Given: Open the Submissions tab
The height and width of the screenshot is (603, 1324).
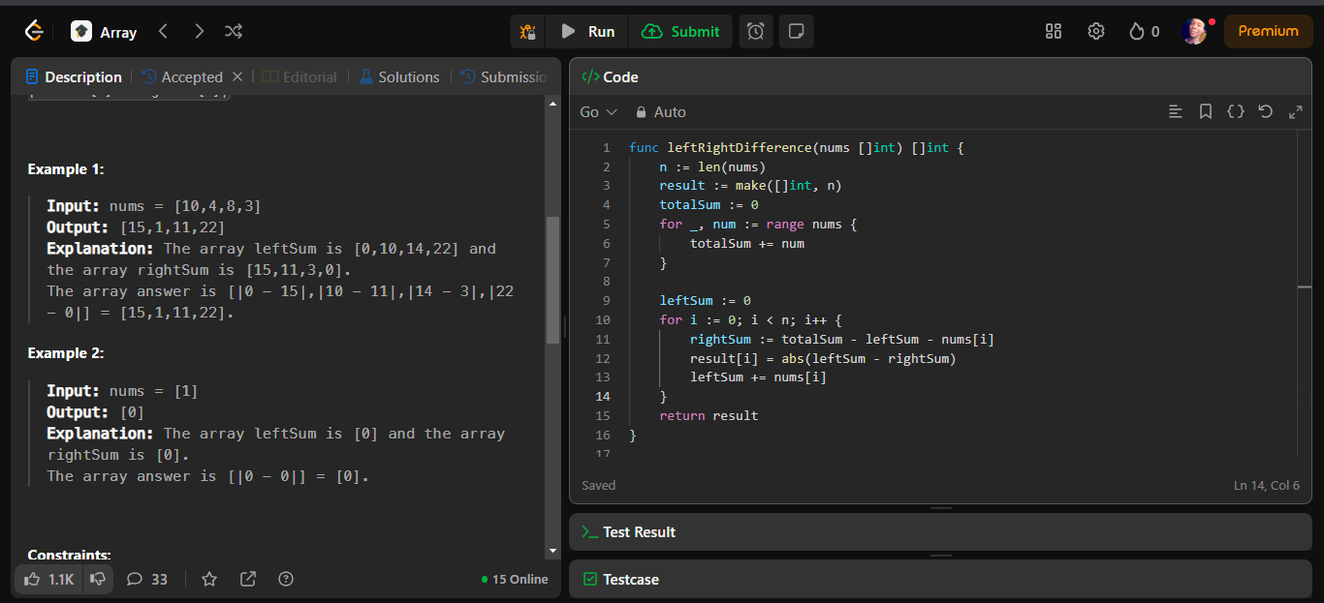Looking at the screenshot, I should coord(504,76).
